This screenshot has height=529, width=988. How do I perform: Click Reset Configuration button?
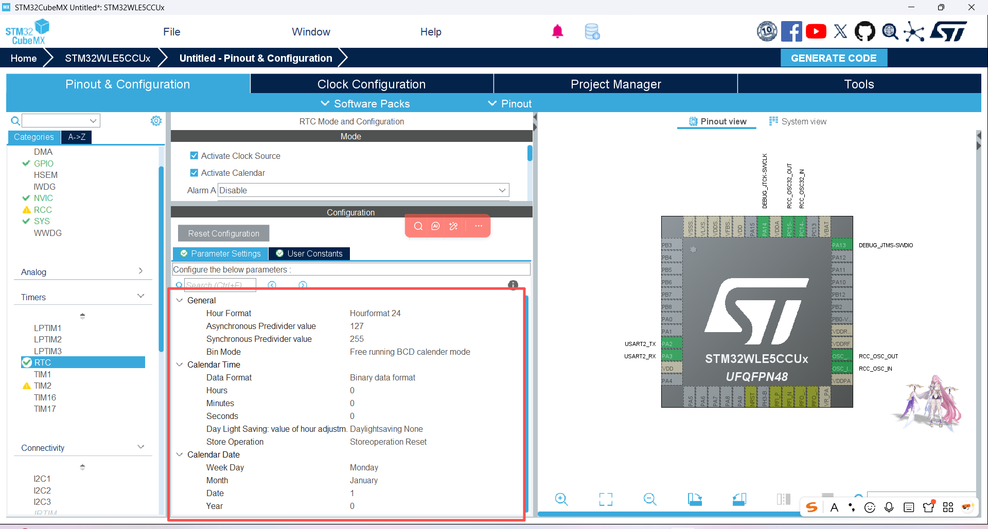click(x=223, y=233)
